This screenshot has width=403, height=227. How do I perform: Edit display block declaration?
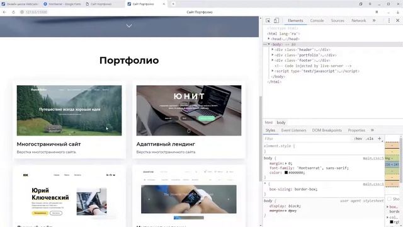pyautogui.click(x=285, y=206)
